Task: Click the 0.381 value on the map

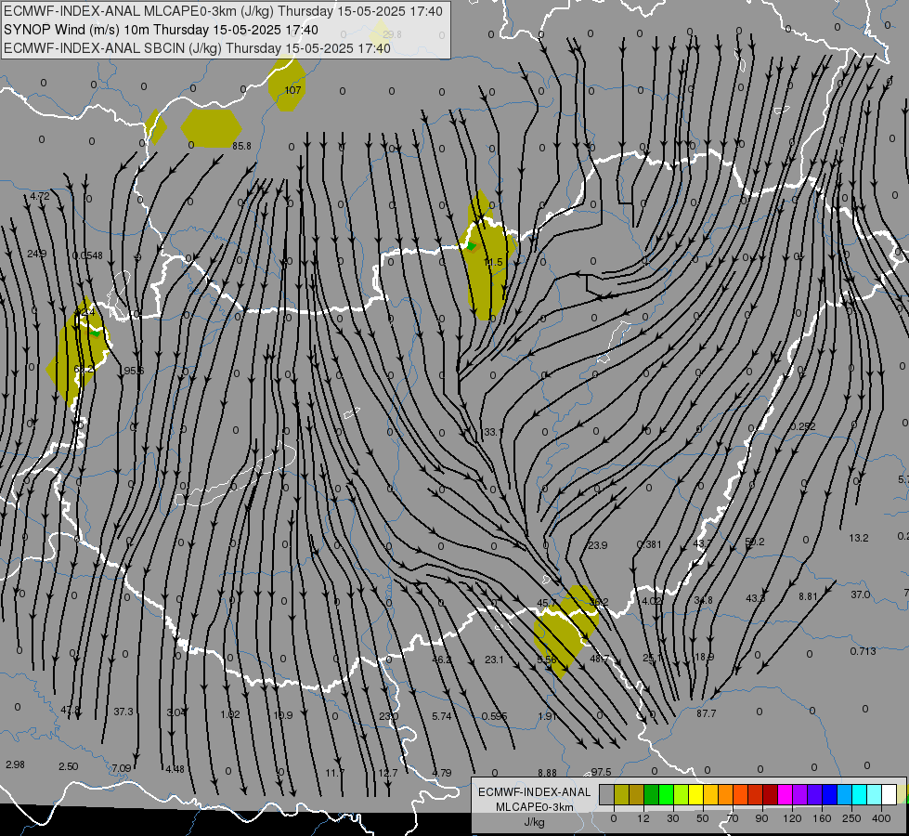Action: click(x=649, y=544)
